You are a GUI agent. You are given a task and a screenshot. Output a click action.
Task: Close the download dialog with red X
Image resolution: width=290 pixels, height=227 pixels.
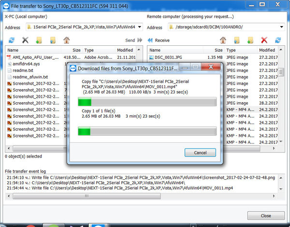(x=211, y=67)
